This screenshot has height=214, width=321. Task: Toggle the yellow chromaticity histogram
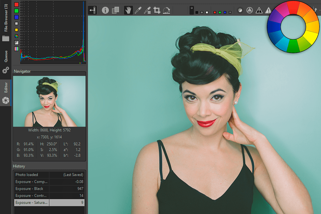(x=16, y=30)
